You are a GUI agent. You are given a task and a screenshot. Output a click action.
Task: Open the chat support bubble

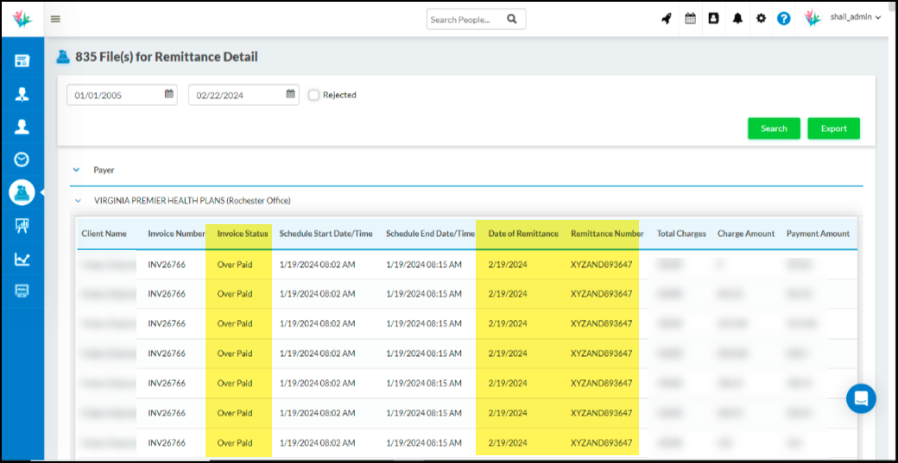tap(861, 398)
